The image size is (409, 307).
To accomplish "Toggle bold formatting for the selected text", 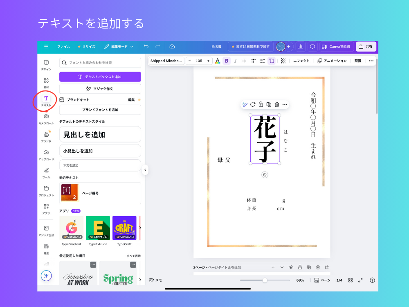I will (226, 61).
